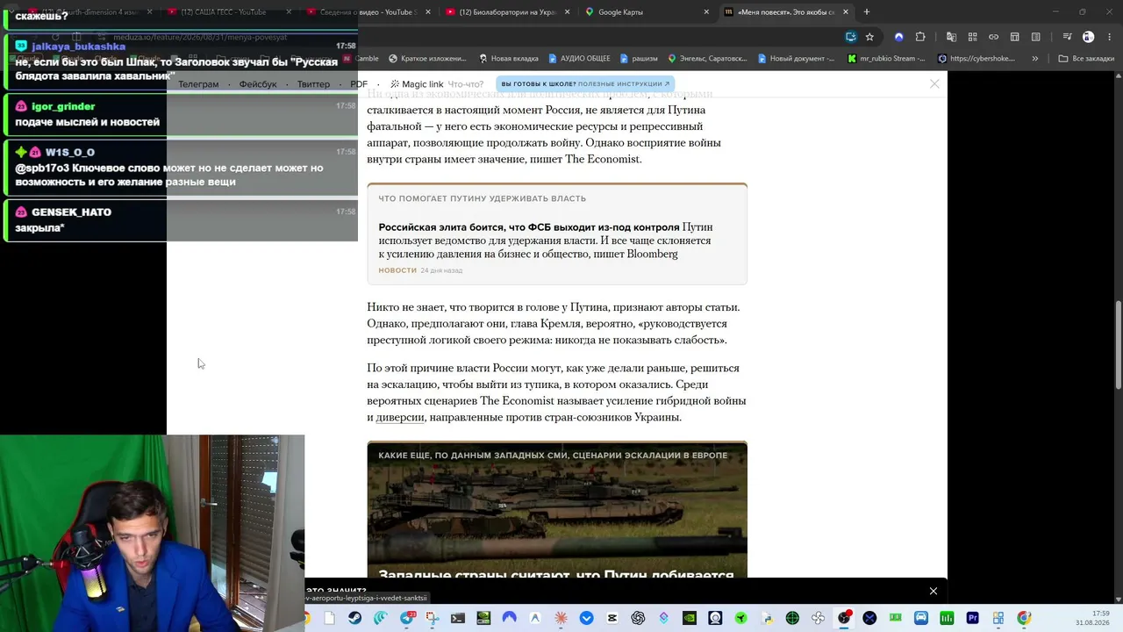Screen dimensions: 1123x632
Task: Click the Chrome icon in taskbar
Action: [1024, 618]
